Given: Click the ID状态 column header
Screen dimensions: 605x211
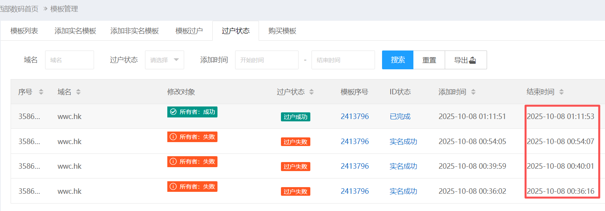Looking at the screenshot, I should coord(400,92).
